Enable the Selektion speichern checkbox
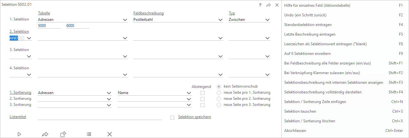 pos(172,117)
